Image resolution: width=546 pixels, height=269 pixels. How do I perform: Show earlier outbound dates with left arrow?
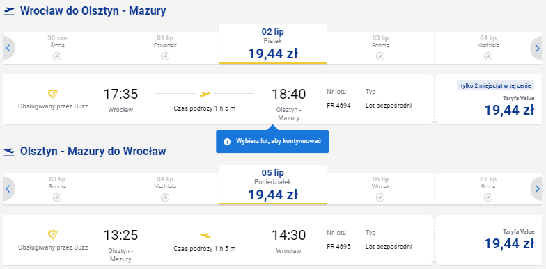coord(8,49)
